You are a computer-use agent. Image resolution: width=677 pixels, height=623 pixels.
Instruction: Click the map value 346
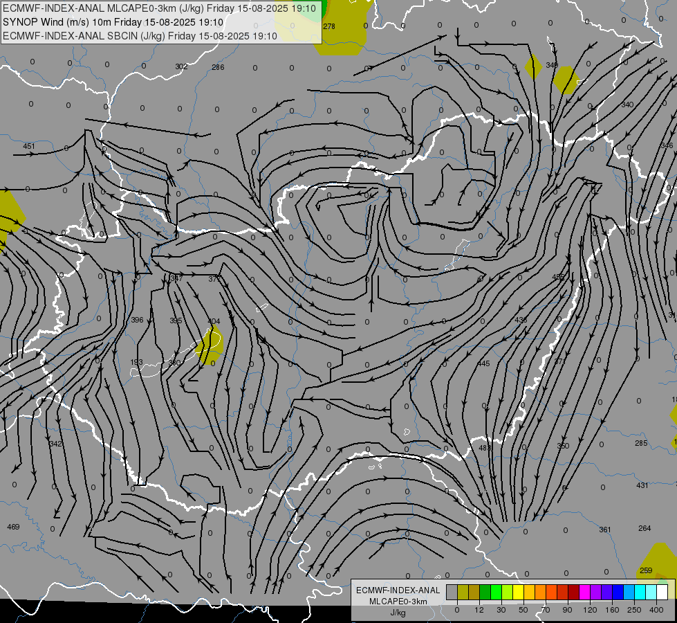667,145
